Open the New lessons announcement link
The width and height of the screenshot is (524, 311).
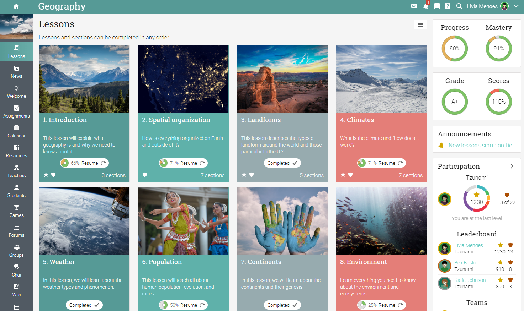(x=482, y=145)
